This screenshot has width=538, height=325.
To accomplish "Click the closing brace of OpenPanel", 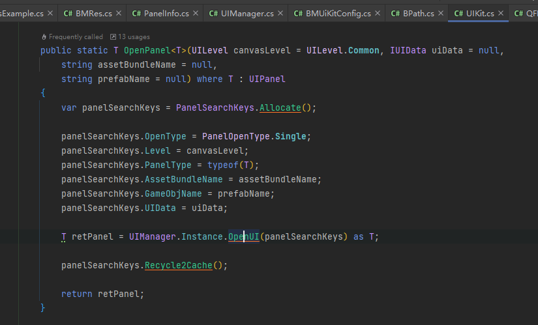I will point(43,308).
